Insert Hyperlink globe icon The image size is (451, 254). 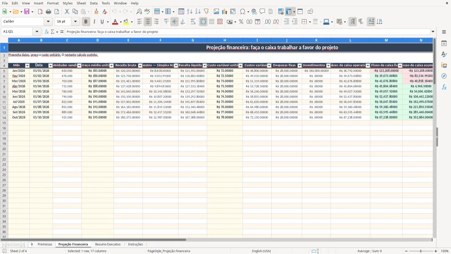point(254,12)
